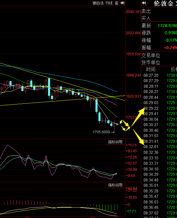Click the arrow icon left of 伦敦金 title

144,3
